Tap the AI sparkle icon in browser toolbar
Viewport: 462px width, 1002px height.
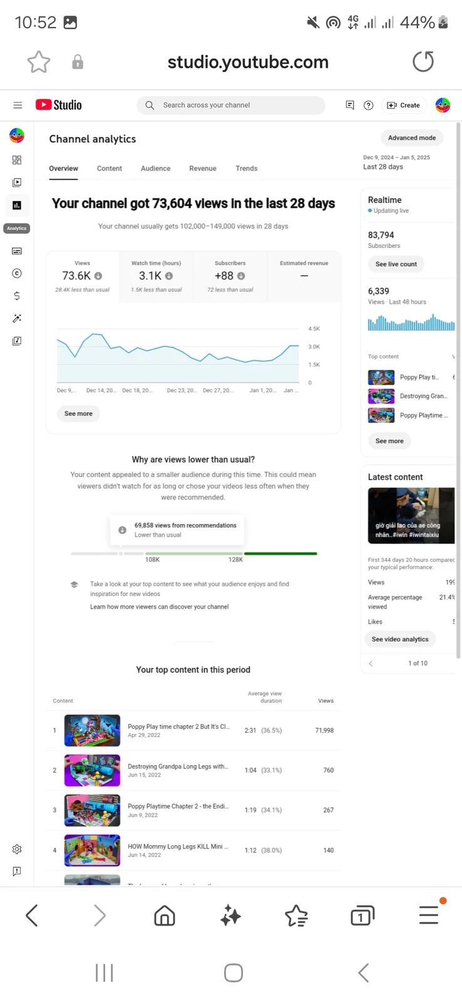[x=230, y=916]
